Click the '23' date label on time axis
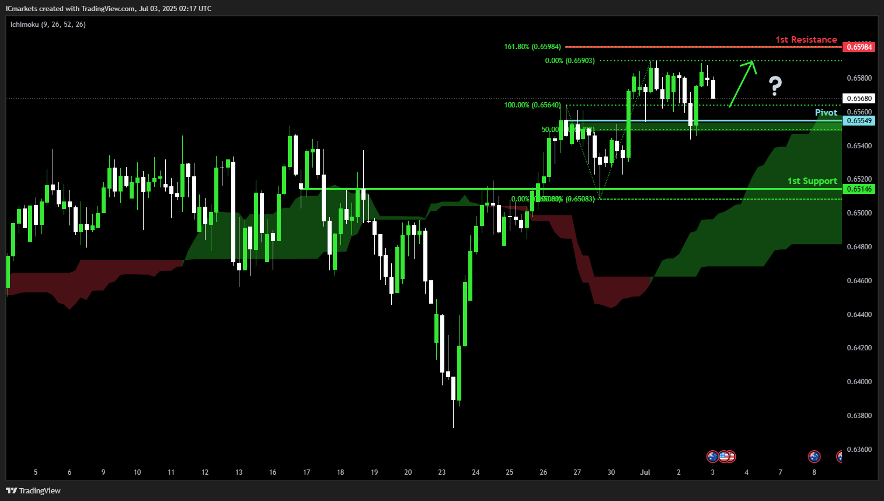 pos(442,472)
